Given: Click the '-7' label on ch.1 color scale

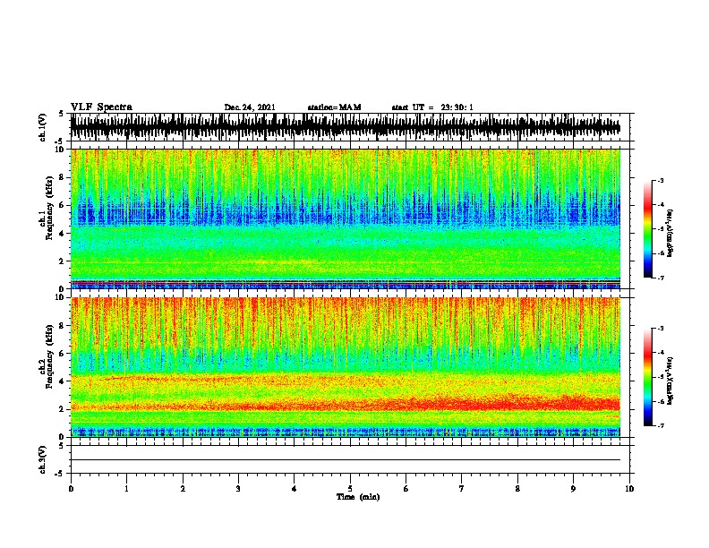Looking at the screenshot, I should 660,278.
